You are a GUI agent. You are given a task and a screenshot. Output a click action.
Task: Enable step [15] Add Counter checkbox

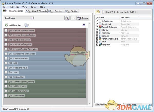pos(6,96)
